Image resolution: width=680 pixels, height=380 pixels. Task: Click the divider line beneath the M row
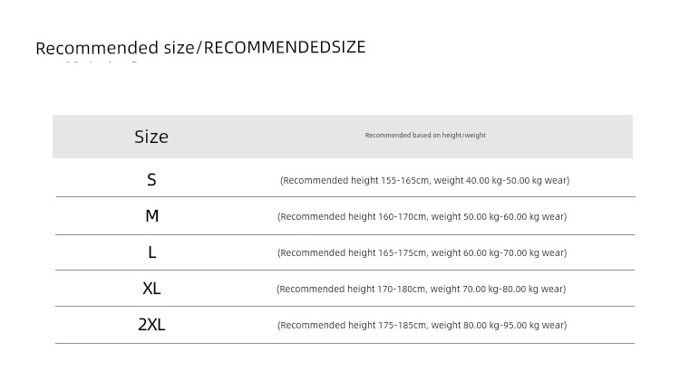click(345, 234)
